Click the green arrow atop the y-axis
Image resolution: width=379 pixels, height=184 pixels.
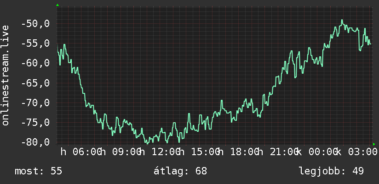click(x=57, y=5)
